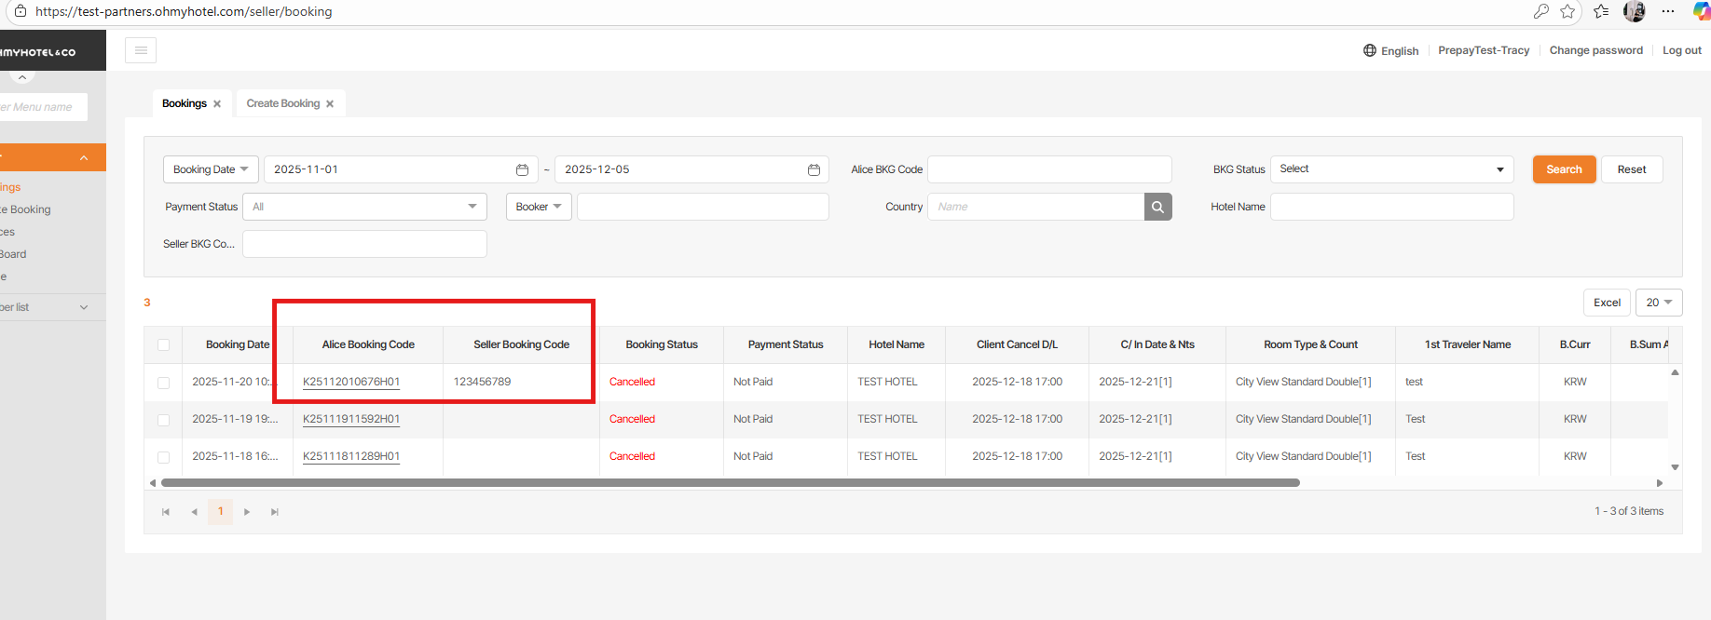This screenshot has width=1711, height=620.
Task: Jump to last page in pagination
Action: pyautogui.click(x=275, y=512)
